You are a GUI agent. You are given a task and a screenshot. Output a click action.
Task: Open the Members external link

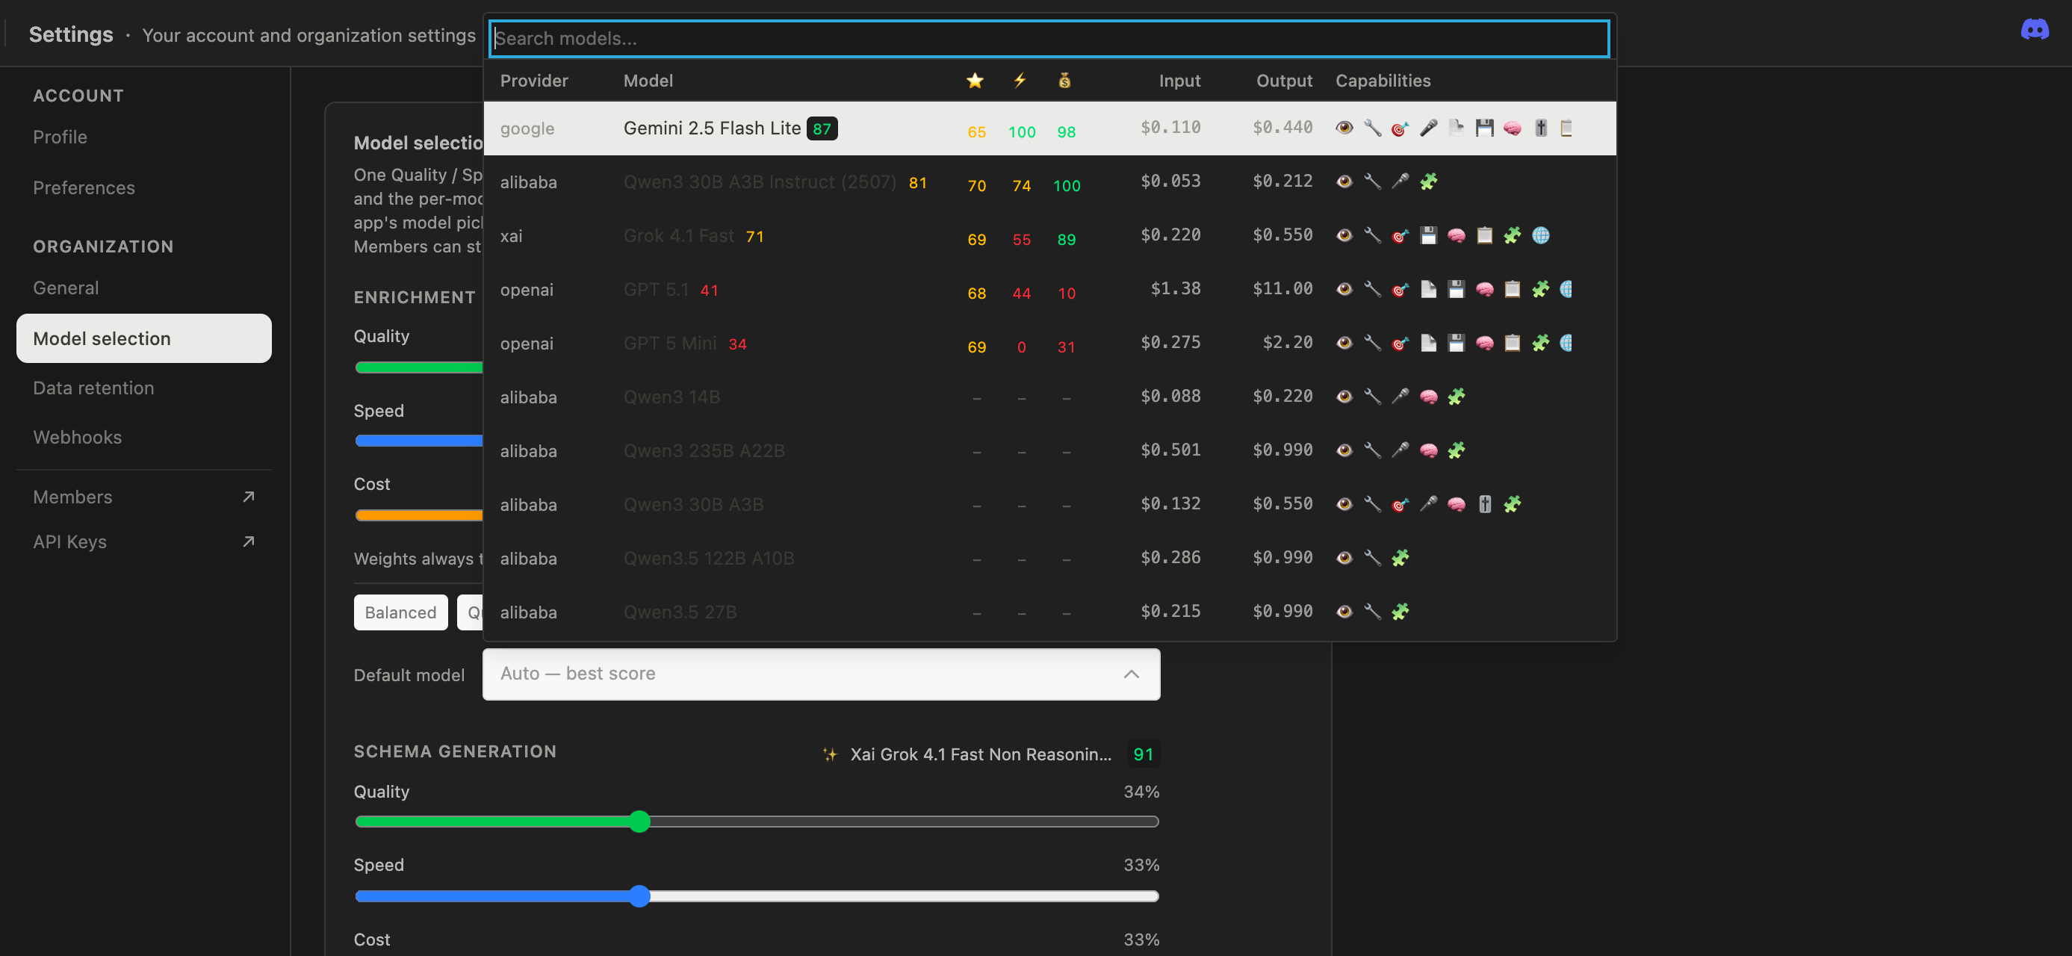coord(144,497)
